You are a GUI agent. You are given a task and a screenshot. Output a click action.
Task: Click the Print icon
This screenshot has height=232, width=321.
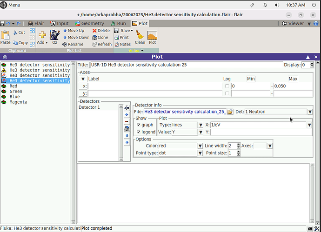[117, 38]
